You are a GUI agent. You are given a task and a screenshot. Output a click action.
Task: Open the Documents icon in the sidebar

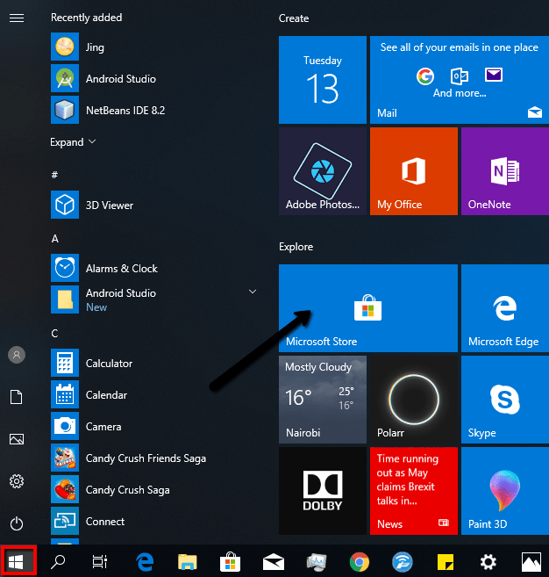coord(17,397)
